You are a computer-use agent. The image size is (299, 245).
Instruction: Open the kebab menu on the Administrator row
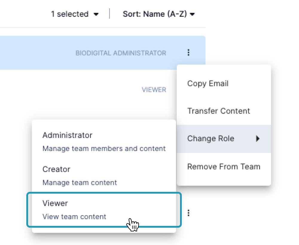[189, 53]
